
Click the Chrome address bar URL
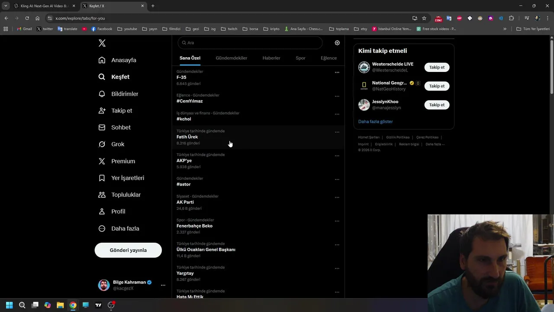(x=80, y=18)
